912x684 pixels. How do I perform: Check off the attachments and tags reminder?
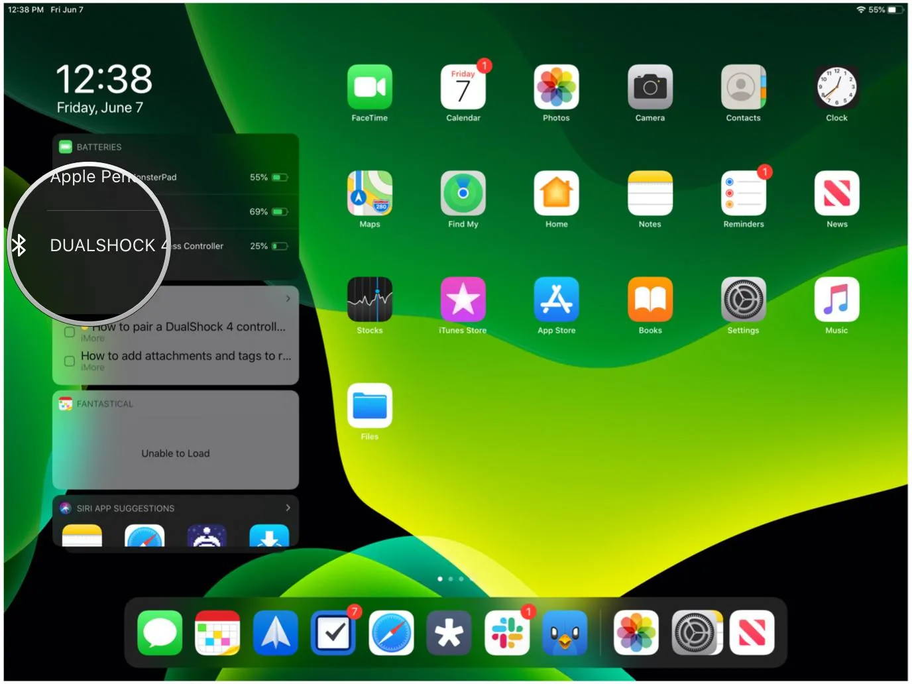(x=69, y=361)
